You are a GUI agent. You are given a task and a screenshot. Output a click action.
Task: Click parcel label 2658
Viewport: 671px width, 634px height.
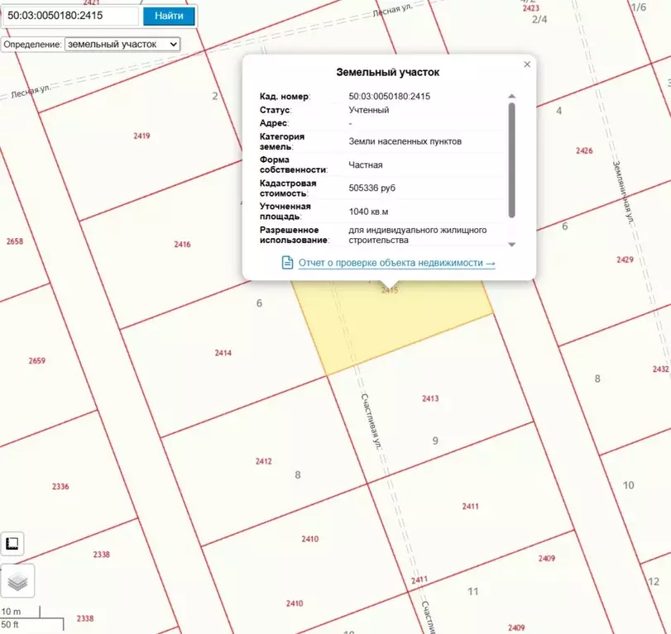tap(15, 241)
